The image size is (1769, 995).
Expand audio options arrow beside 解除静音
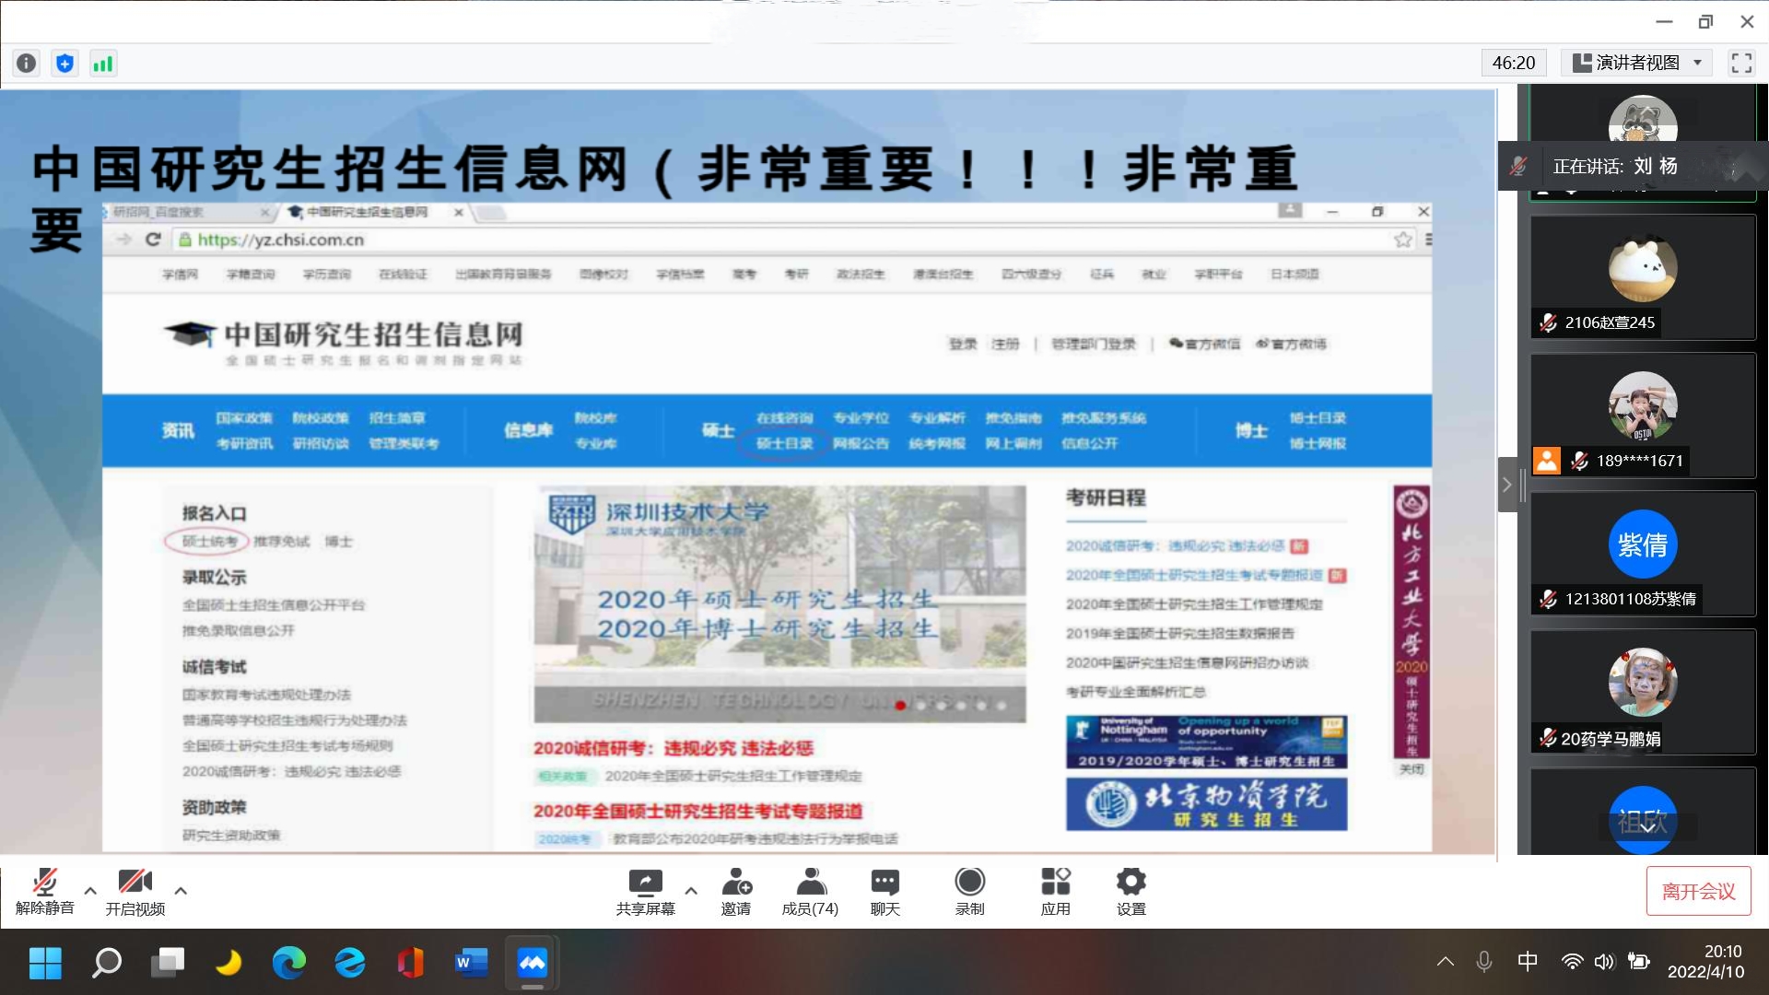pos(90,891)
